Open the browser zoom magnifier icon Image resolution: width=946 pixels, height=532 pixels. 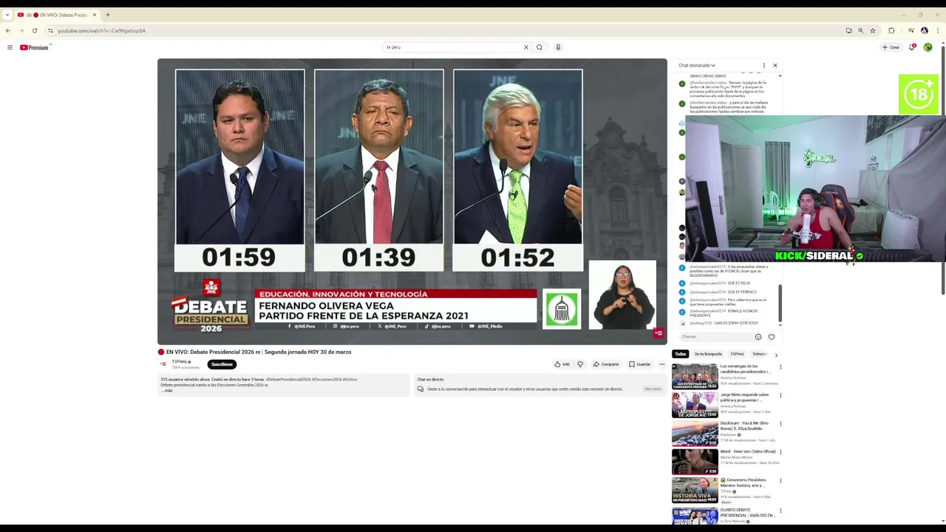pyautogui.click(x=860, y=30)
